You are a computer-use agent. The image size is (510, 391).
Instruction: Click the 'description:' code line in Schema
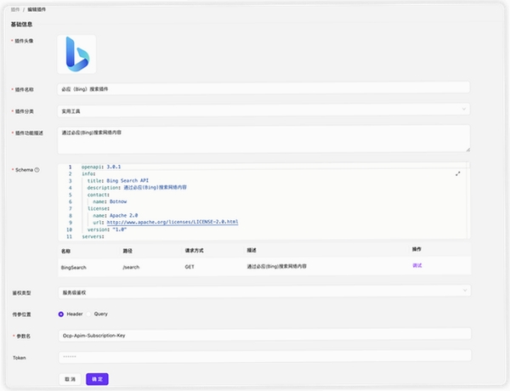coord(137,187)
